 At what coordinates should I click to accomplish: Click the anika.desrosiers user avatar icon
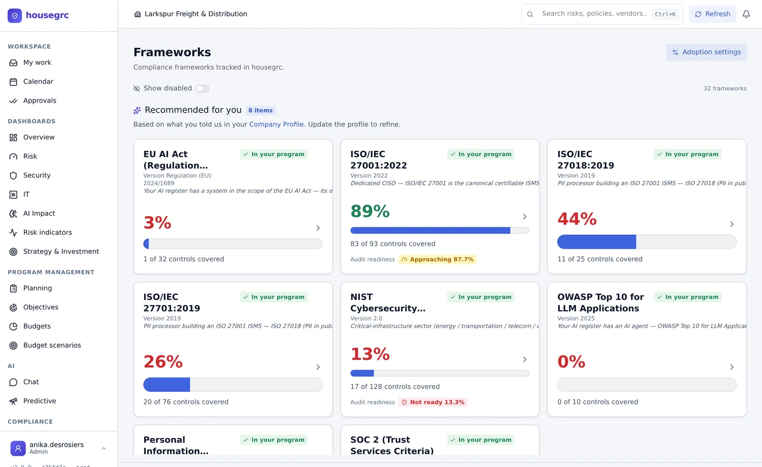[x=18, y=448]
